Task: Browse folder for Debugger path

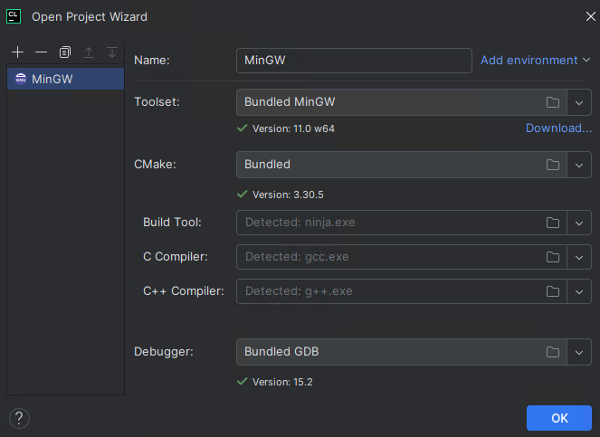Action: (552, 352)
